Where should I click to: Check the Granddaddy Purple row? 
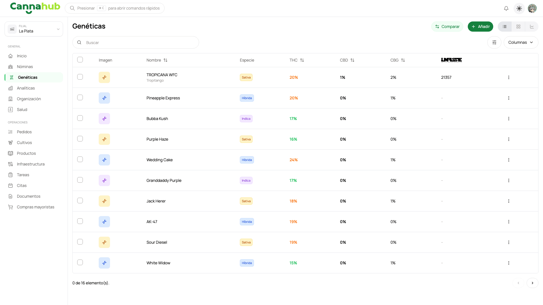(80, 180)
